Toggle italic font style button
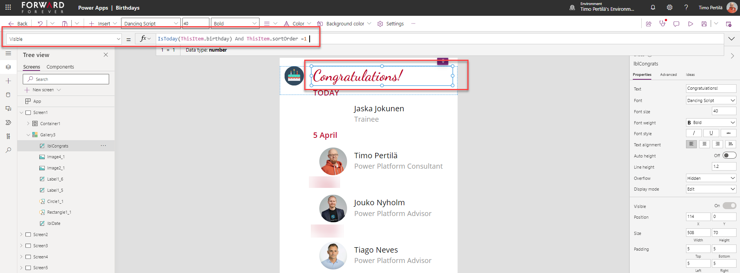 [694, 133]
